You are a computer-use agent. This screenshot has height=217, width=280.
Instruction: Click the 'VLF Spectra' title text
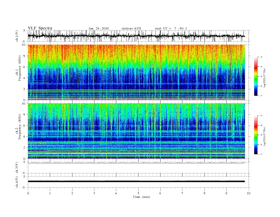click(40, 28)
